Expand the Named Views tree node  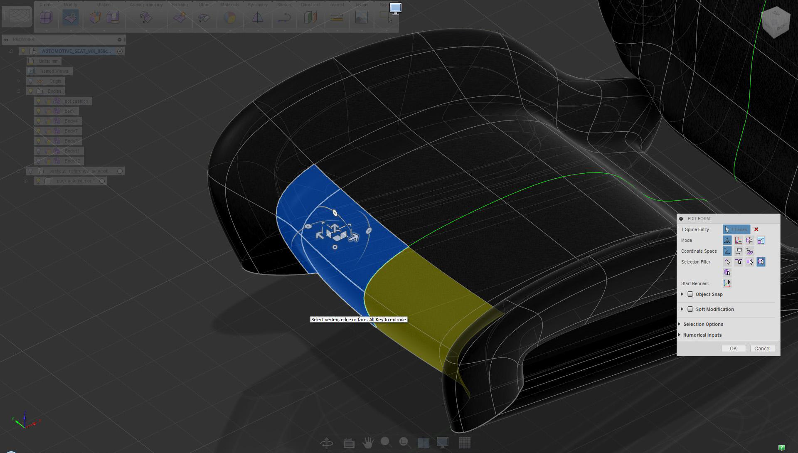point(18,71)
